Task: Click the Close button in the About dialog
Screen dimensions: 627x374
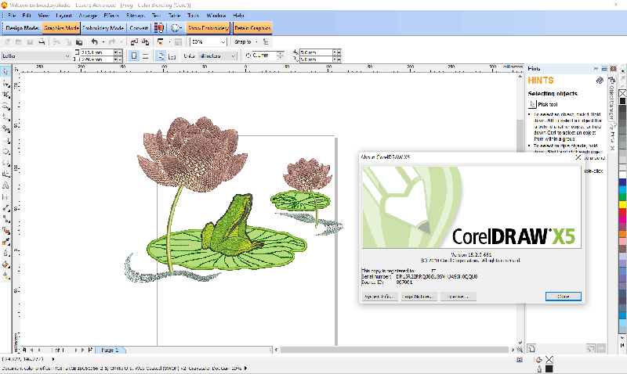Action: tap(563, 297)
